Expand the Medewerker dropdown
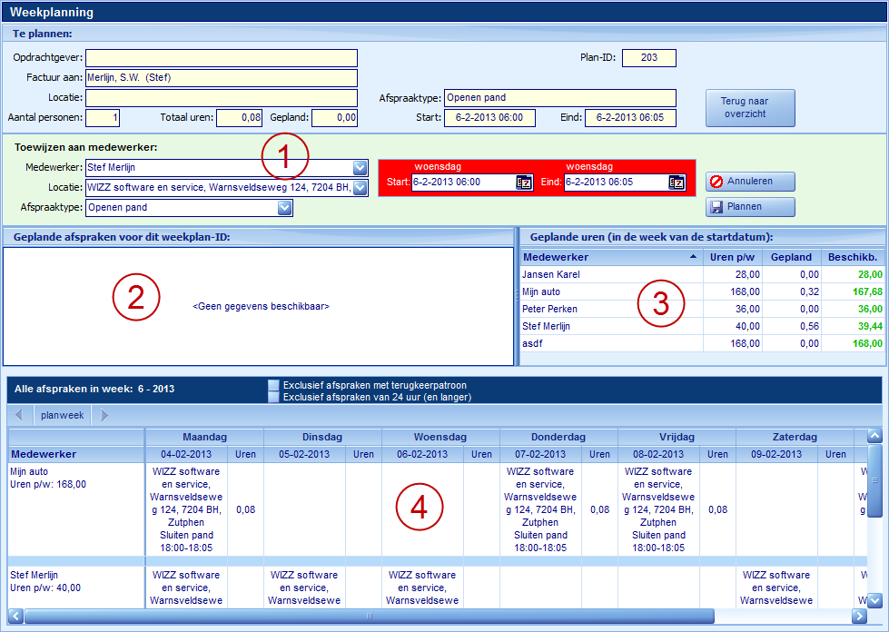 tap(360, 168)
